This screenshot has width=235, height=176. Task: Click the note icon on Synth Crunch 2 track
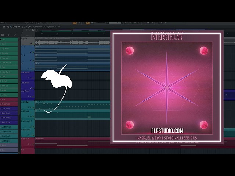(31, 126)
